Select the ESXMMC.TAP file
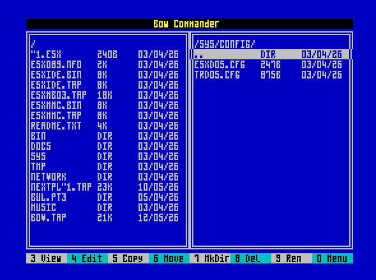 [108, 115]
